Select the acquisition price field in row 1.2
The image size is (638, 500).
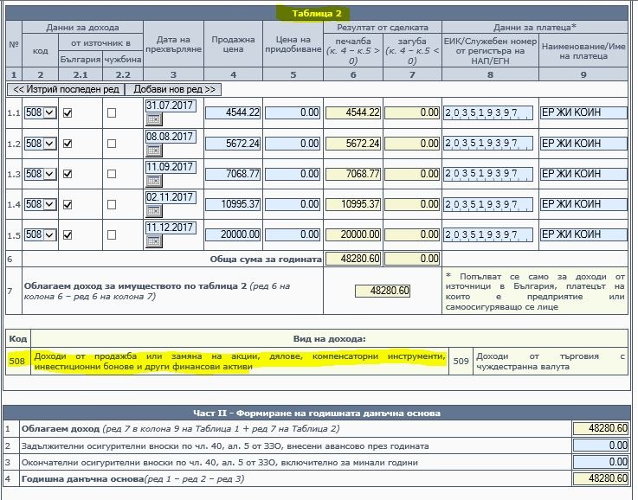point(293,143)
